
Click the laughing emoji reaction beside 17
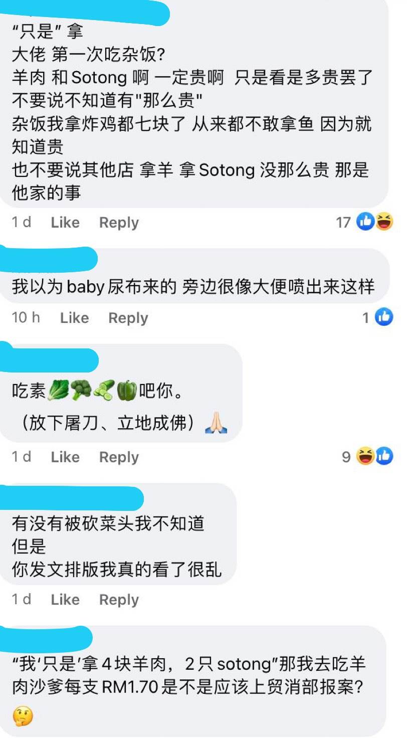pyautogui.click(x=384, y=222)
